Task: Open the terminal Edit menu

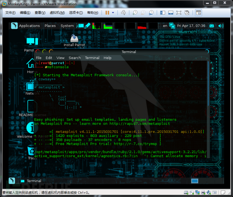Action: (49, 58)
